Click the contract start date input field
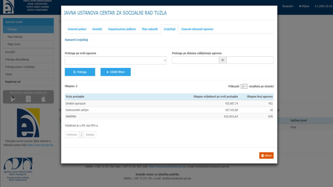 tap(195, 60)
